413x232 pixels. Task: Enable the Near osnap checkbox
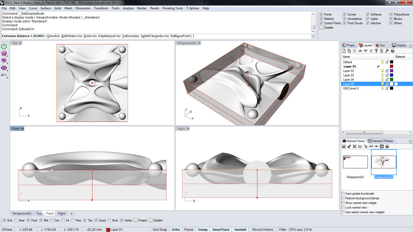[16, 220]
